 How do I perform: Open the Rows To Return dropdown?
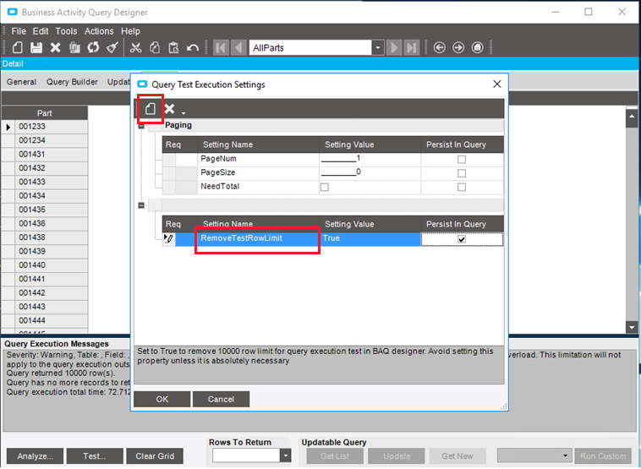click(x=285, y=455)
